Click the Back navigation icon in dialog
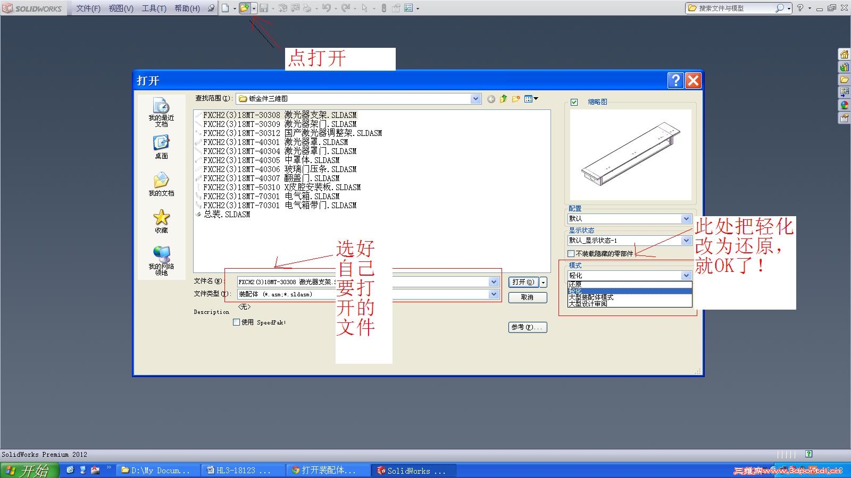 tap(491, 99)
